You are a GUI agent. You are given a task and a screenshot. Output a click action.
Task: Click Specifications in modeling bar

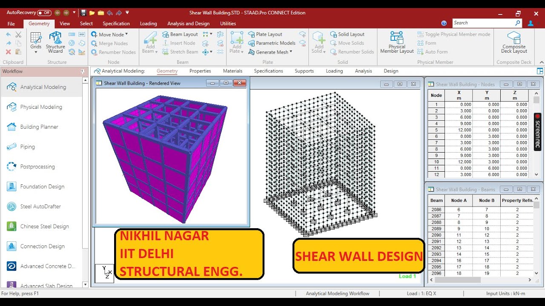point(268,71)
